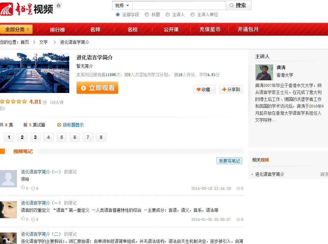Click thumbs-down icon on first note
This screenshot has height=244, width=328.
[33, 189]
